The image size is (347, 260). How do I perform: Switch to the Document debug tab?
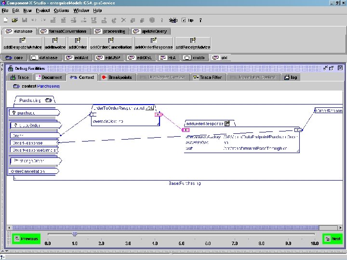tap(49, 78)
